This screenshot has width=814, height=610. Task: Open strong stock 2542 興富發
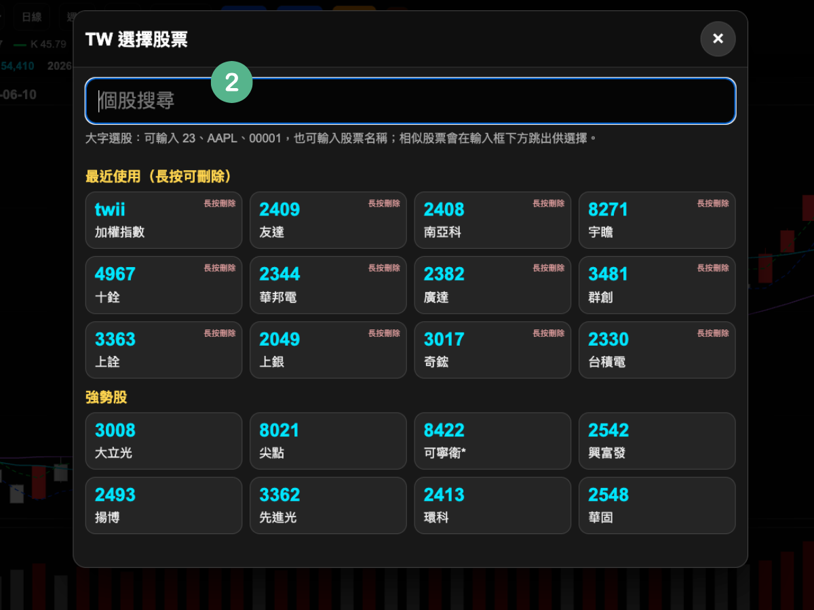click(657, 441)
